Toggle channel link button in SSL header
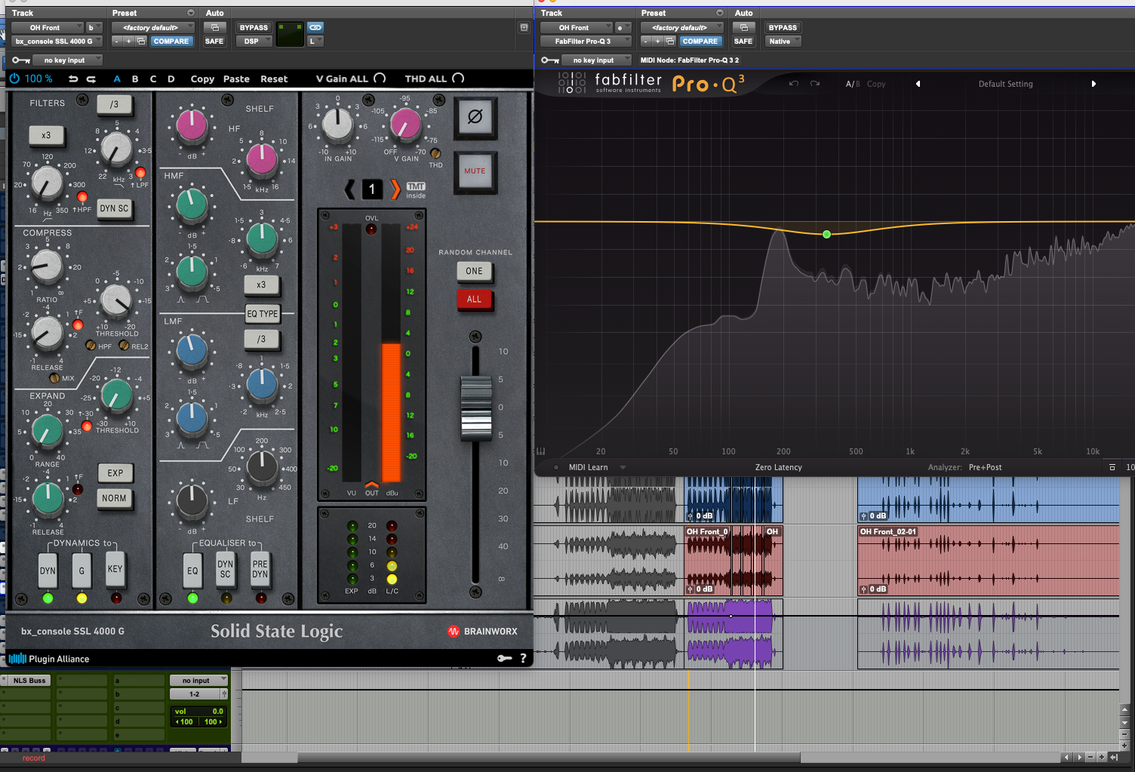 [x=315, y=27]
